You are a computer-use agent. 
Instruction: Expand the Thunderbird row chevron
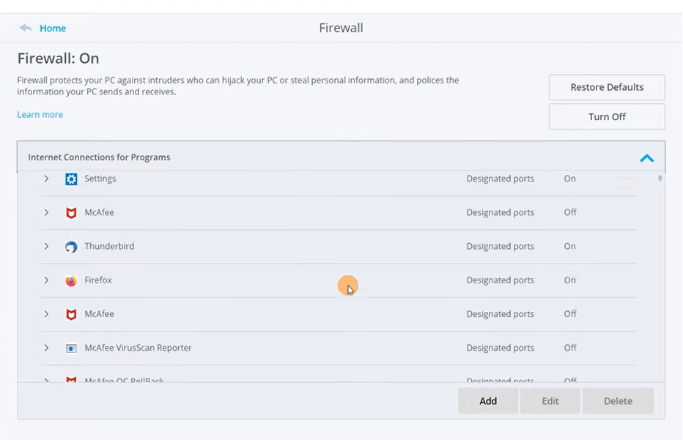click(46, 246)
